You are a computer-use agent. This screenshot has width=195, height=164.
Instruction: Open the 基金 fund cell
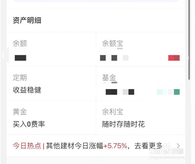[141, 83]
